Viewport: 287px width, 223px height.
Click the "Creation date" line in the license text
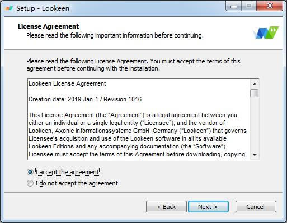point(85,99)
